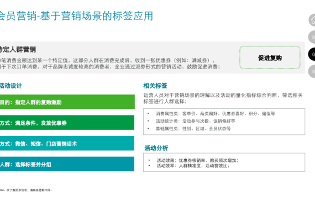Select the 相关标签 heading
Image resolution: width=315 pixels, height=199 pixels.
[155, 86]
